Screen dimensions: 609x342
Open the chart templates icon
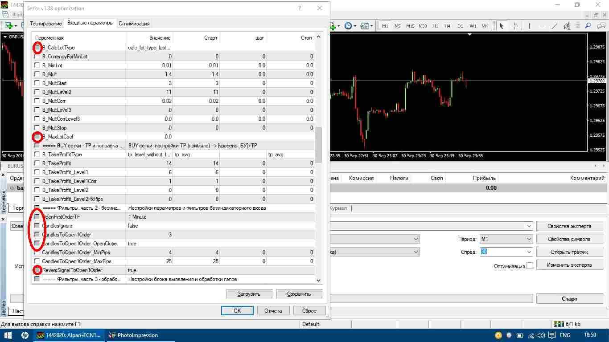[365, 26]
